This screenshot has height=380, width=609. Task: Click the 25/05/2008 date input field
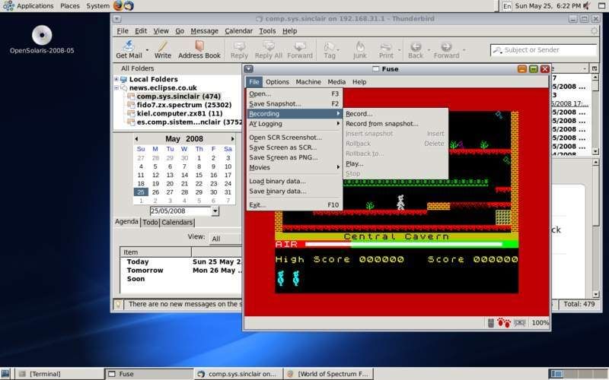click(x=180, y=211)
